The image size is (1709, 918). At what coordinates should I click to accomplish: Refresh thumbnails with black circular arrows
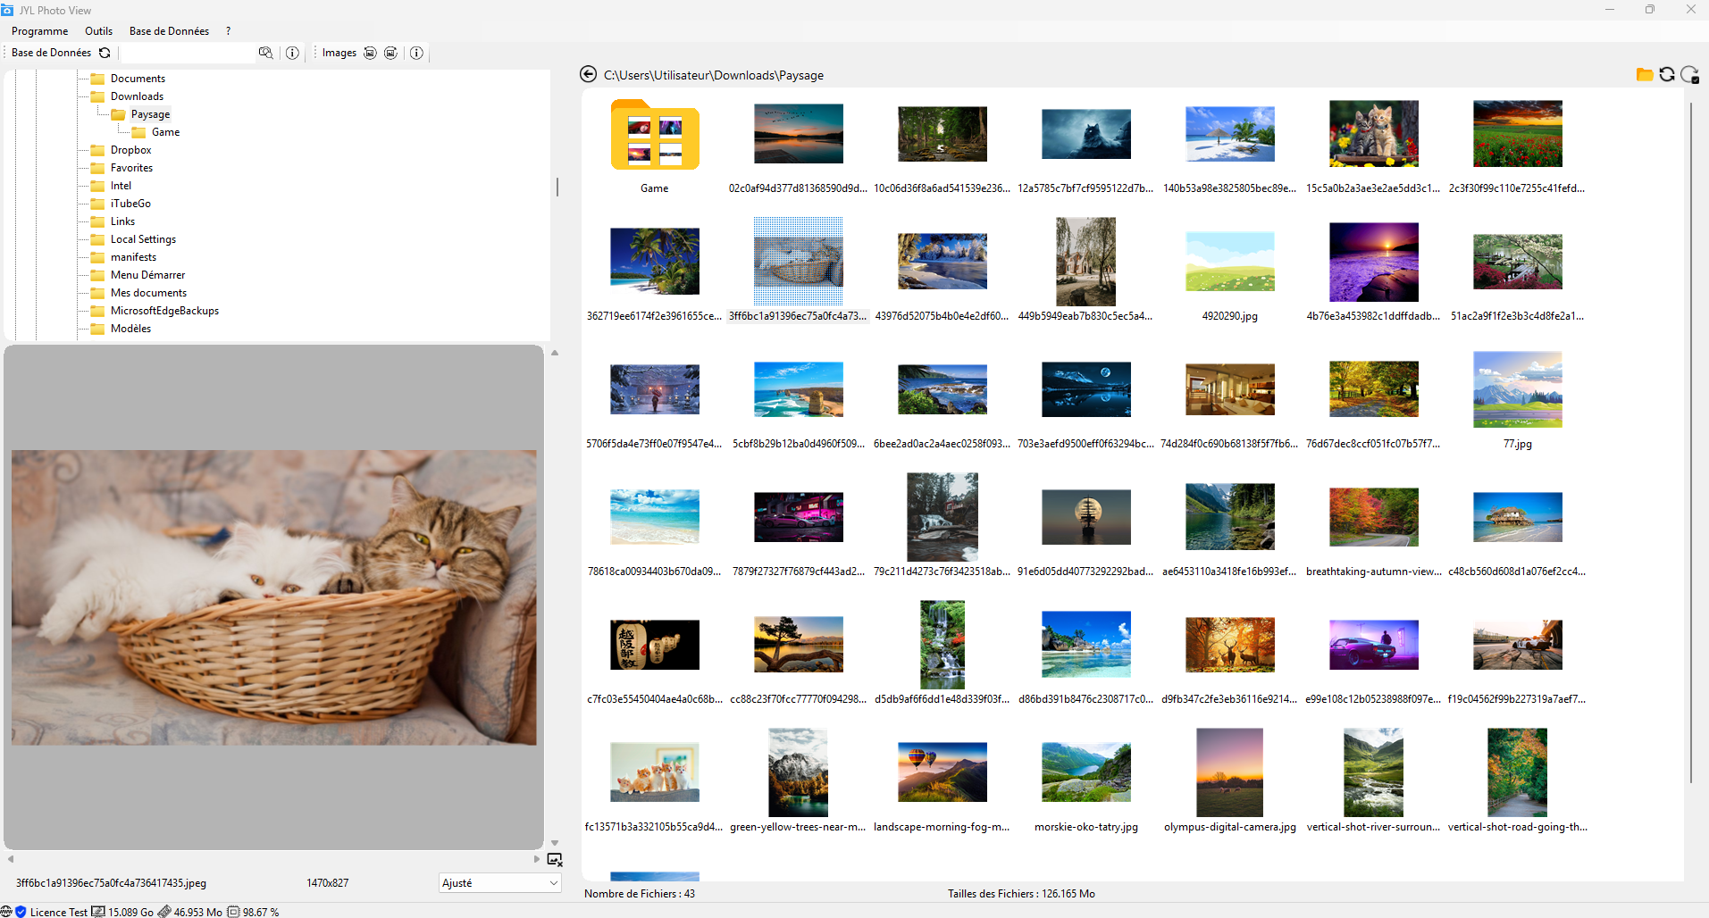coord(1667,74)
